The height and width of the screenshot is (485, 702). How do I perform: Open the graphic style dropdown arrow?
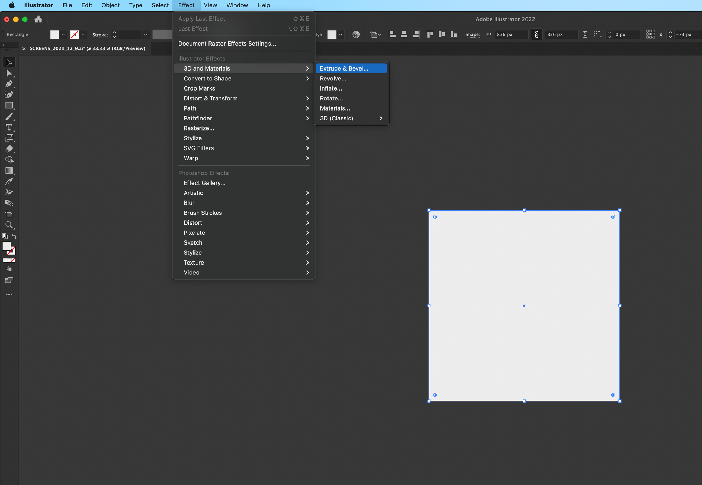[340, 34]
